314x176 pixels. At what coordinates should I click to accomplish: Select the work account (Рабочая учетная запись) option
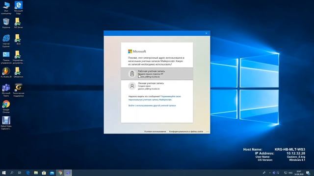click(157, 74)
